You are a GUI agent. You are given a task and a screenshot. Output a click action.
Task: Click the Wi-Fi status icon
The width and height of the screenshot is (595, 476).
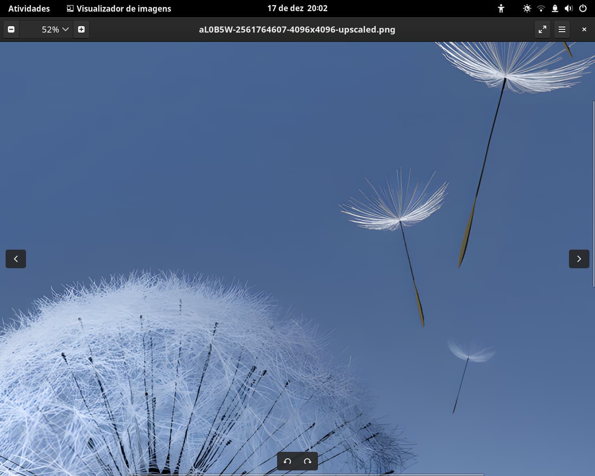coord(541,8)
